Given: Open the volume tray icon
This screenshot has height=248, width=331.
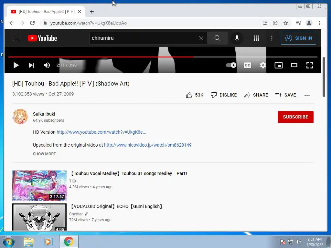Looking at the screenshot, I should point(298,242).
